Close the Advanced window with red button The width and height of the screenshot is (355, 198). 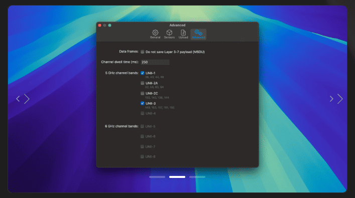[99, 26]
